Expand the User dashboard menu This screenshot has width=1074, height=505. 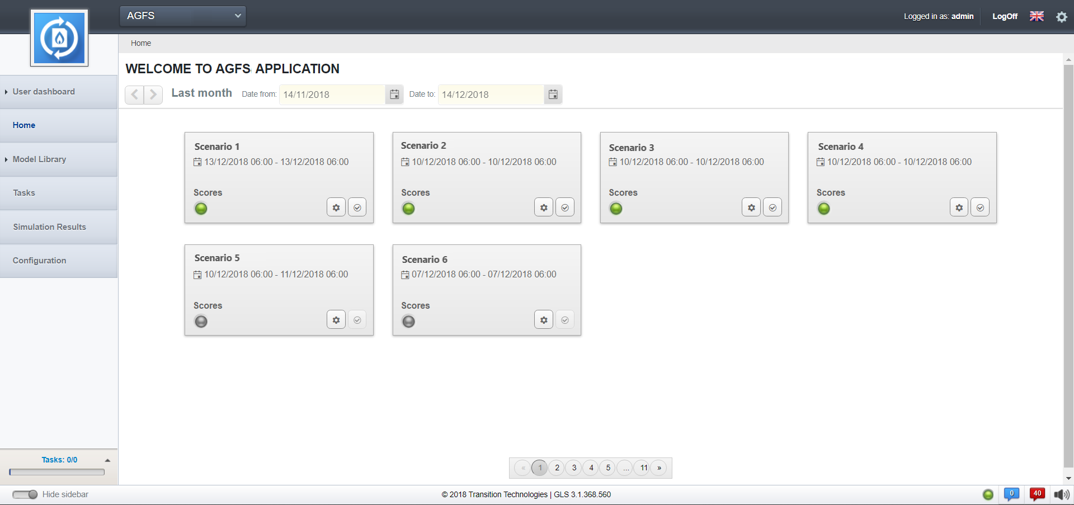pyautogui.click(x=44, y=92)
